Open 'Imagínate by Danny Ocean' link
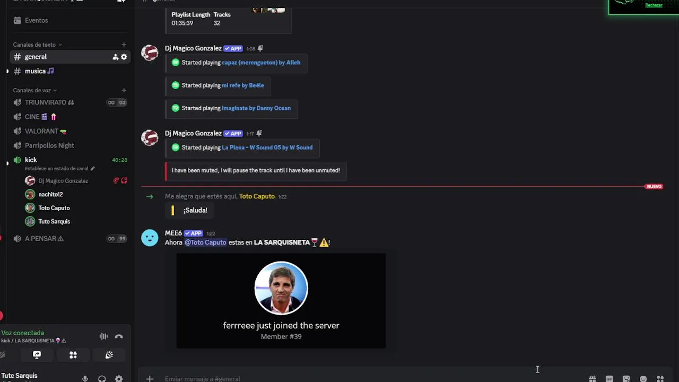Image resolution: width=679 pixels, height=382 pixels. (x=256, y=108)
